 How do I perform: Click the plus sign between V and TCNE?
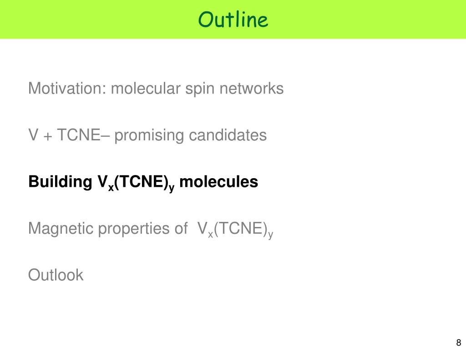pos(47,136)
